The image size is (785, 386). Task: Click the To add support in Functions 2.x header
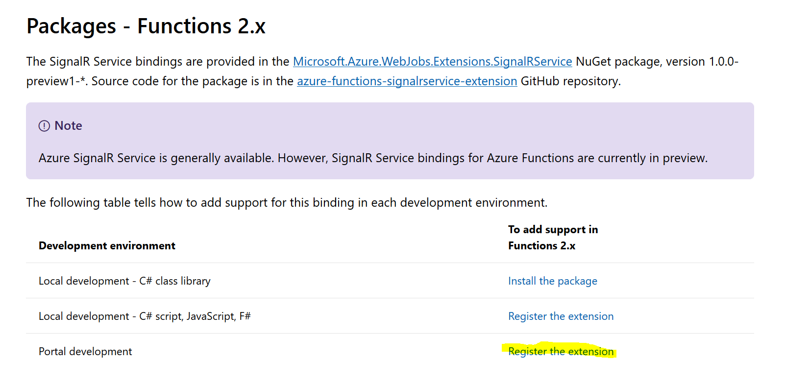pyautogui.click(x=552, y=238)
